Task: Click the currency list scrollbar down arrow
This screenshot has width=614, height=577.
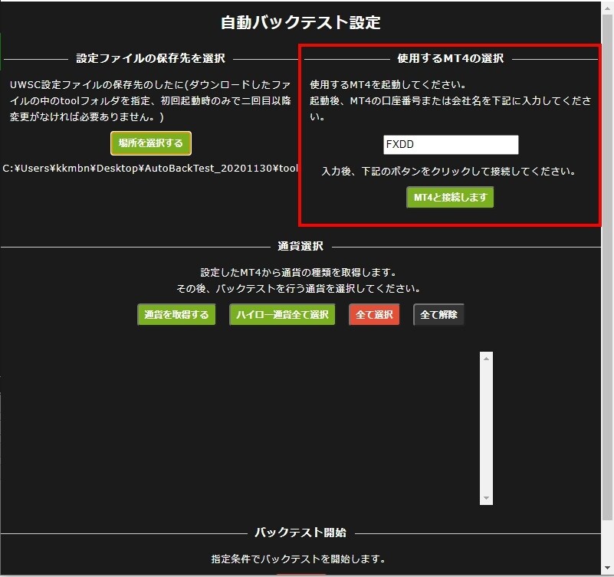Action: (486, 498)
